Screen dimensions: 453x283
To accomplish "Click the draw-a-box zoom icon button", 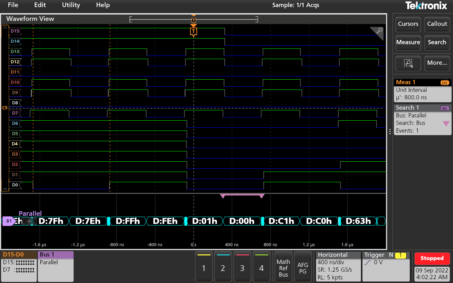I will tap(408, 63).
